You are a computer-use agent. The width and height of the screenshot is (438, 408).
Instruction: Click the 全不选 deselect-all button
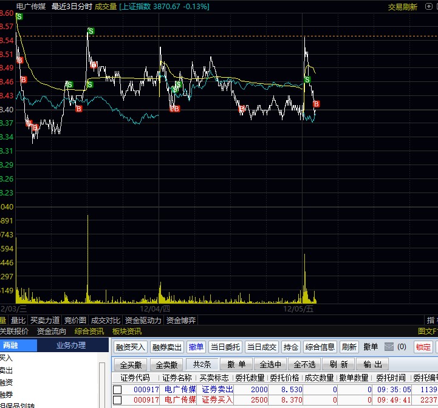click(x=304, y=364)
